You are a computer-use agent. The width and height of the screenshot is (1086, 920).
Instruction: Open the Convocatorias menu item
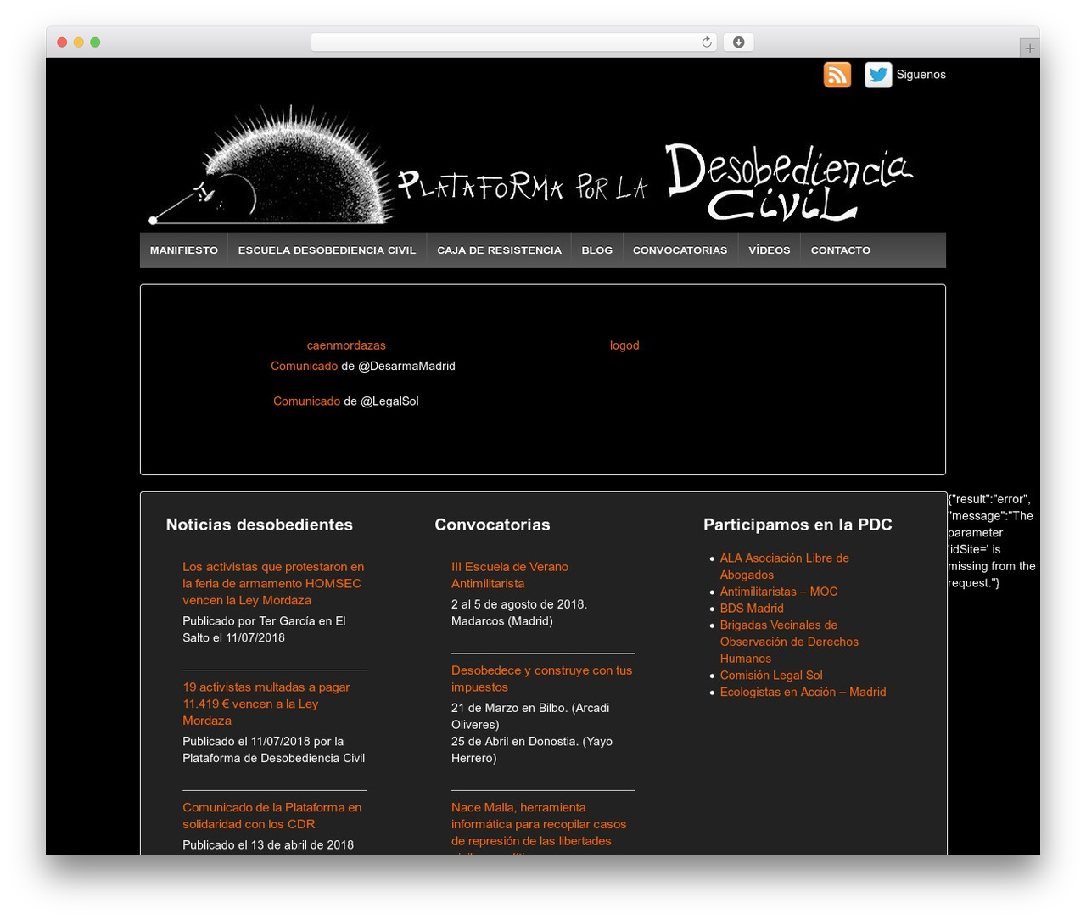click(680, 250)
